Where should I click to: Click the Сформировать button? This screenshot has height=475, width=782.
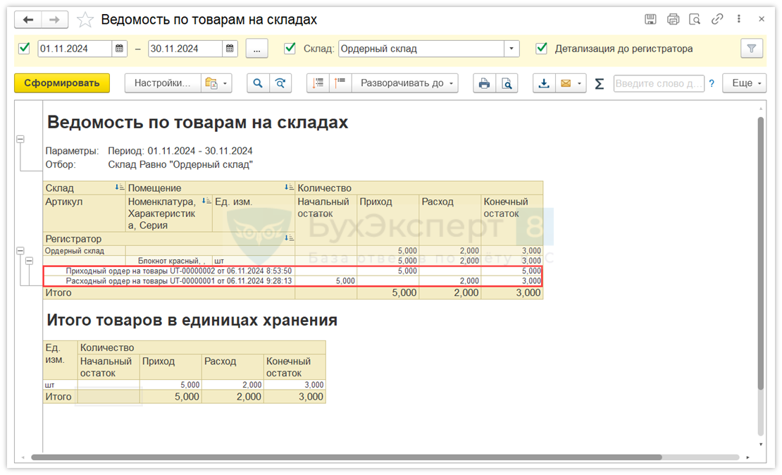(x=62, y=83)
